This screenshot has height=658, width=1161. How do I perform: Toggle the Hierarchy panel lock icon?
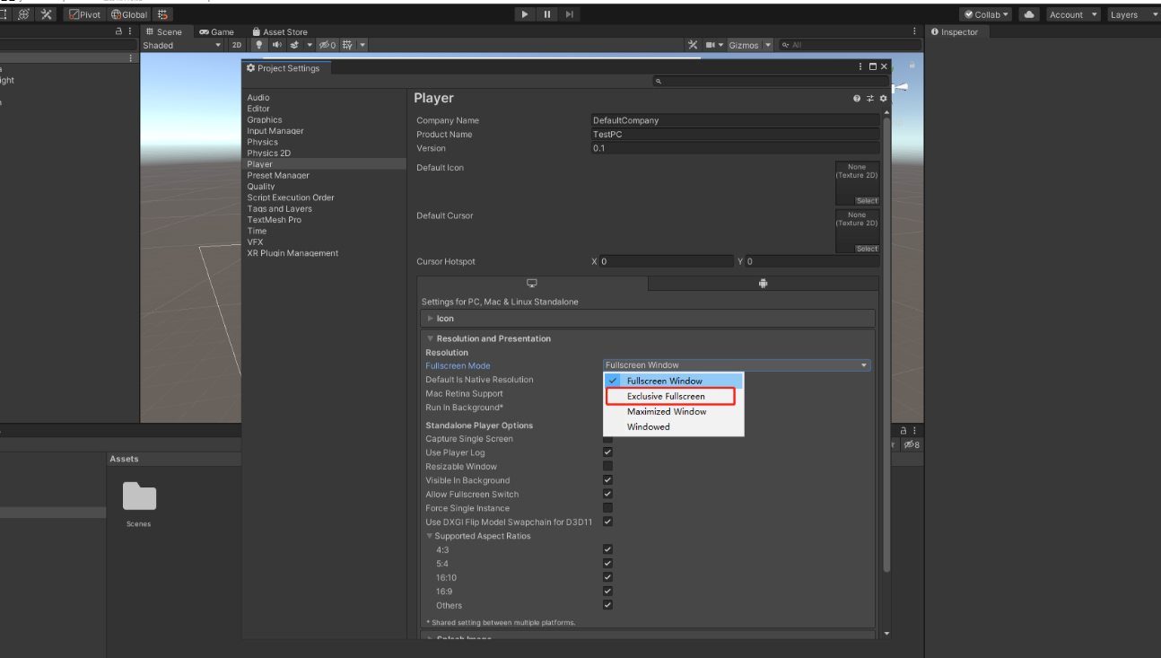coord(119,31)
